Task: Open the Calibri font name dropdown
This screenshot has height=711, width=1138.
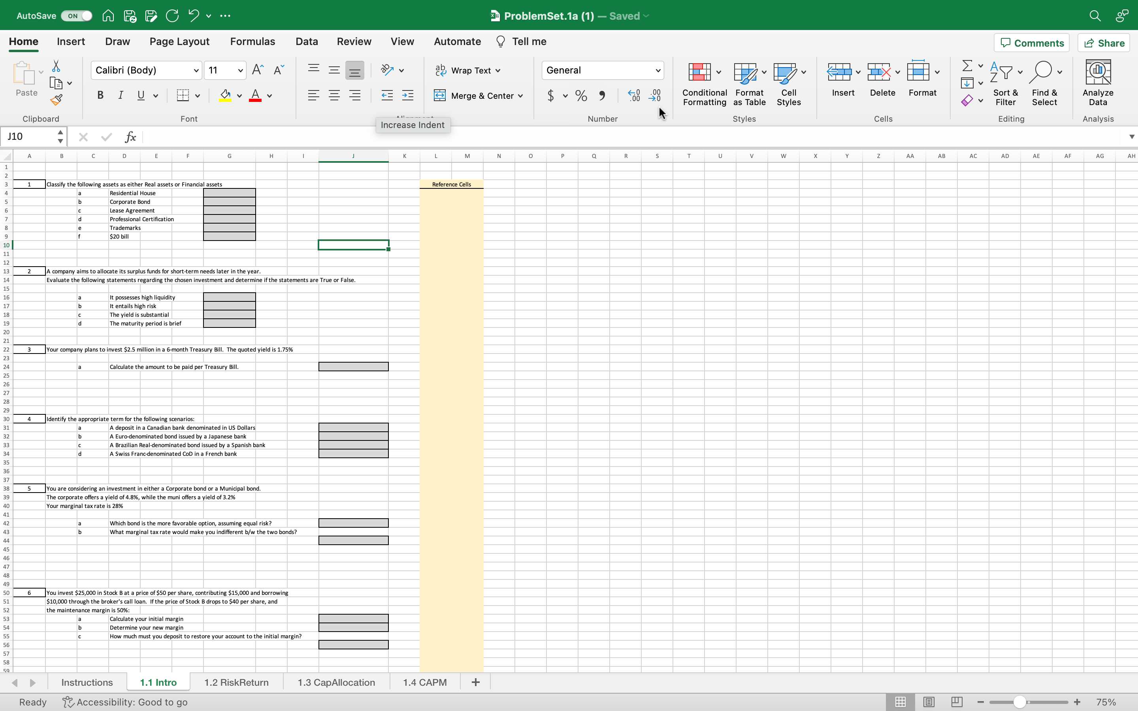Action: tap(196, 71)
